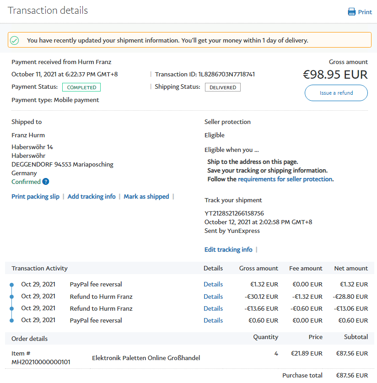Open Details for first PayPal fee reversal
This screenshot has width=377, height=383.
(x=213, y=284)
